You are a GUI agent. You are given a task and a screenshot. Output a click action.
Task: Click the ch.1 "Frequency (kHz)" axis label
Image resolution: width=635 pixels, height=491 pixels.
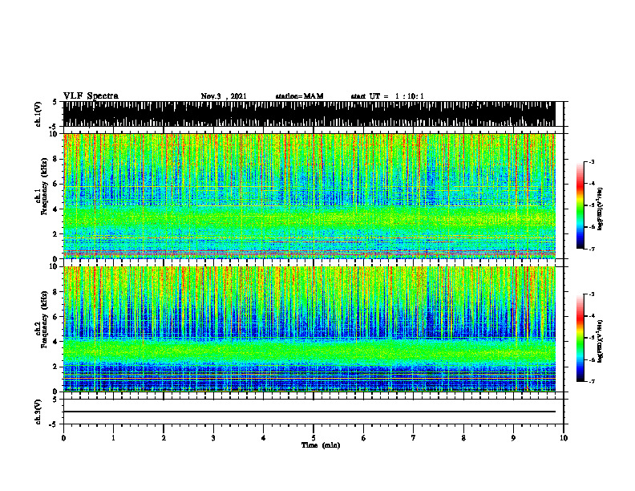(x=44, y=186)
